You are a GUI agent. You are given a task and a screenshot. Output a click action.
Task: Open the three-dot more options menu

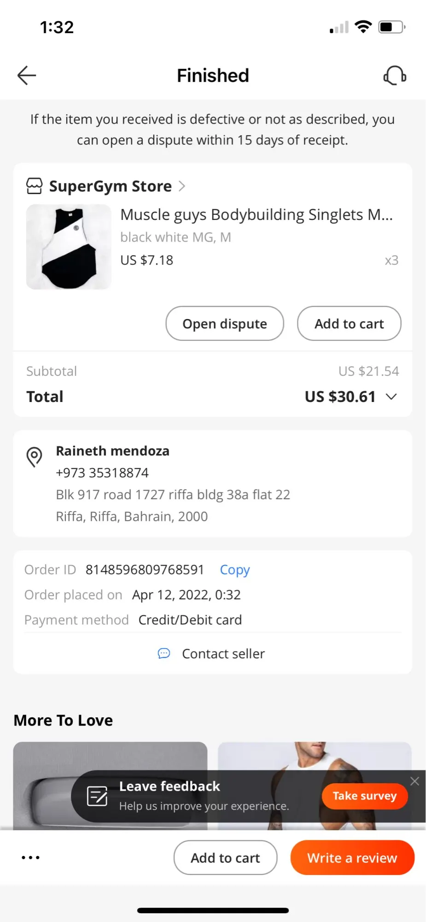tap(31, 857)
